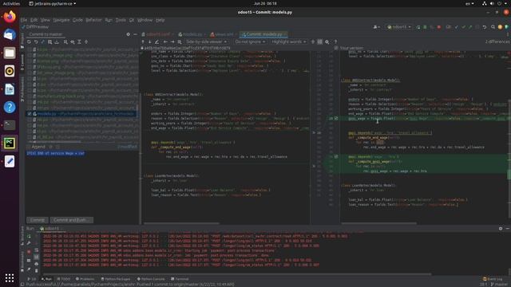
Task: Jump to previous difference arrow
Action: [143, 42]
